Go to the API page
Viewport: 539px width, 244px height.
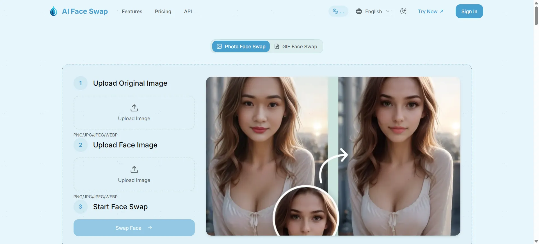(x=188, y=12)
